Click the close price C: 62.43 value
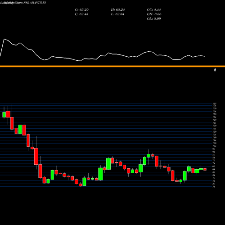 pos(81,14)
